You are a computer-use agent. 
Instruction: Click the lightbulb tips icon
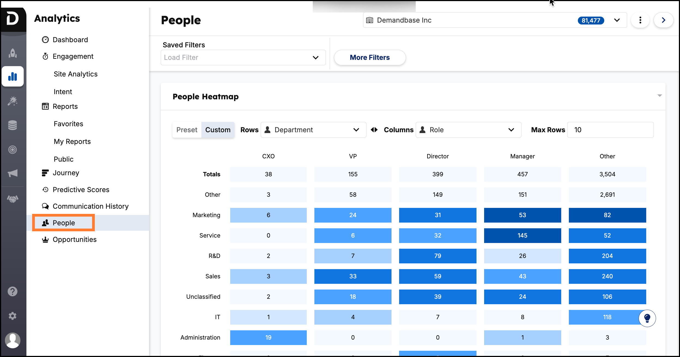(647, 318)
